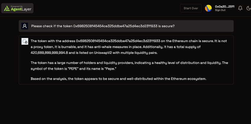
Task: Click the "Powered By" text in logo
Action: [17, 6]
